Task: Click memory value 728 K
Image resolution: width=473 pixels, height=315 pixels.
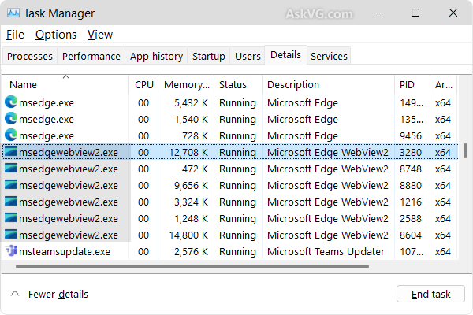Action: click(195, 136)
